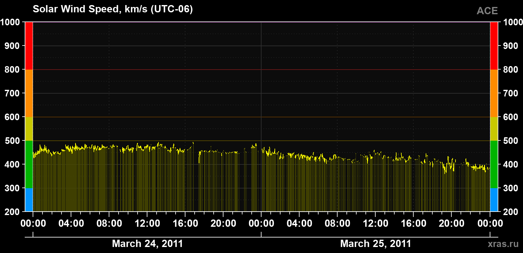Click the "20:00" time label under March 24
The height and width of the screenshot is (253, 523).
click(223, 224)
